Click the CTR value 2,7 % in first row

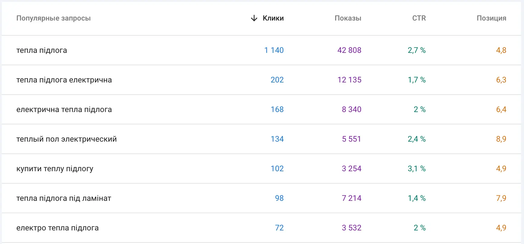417,50
